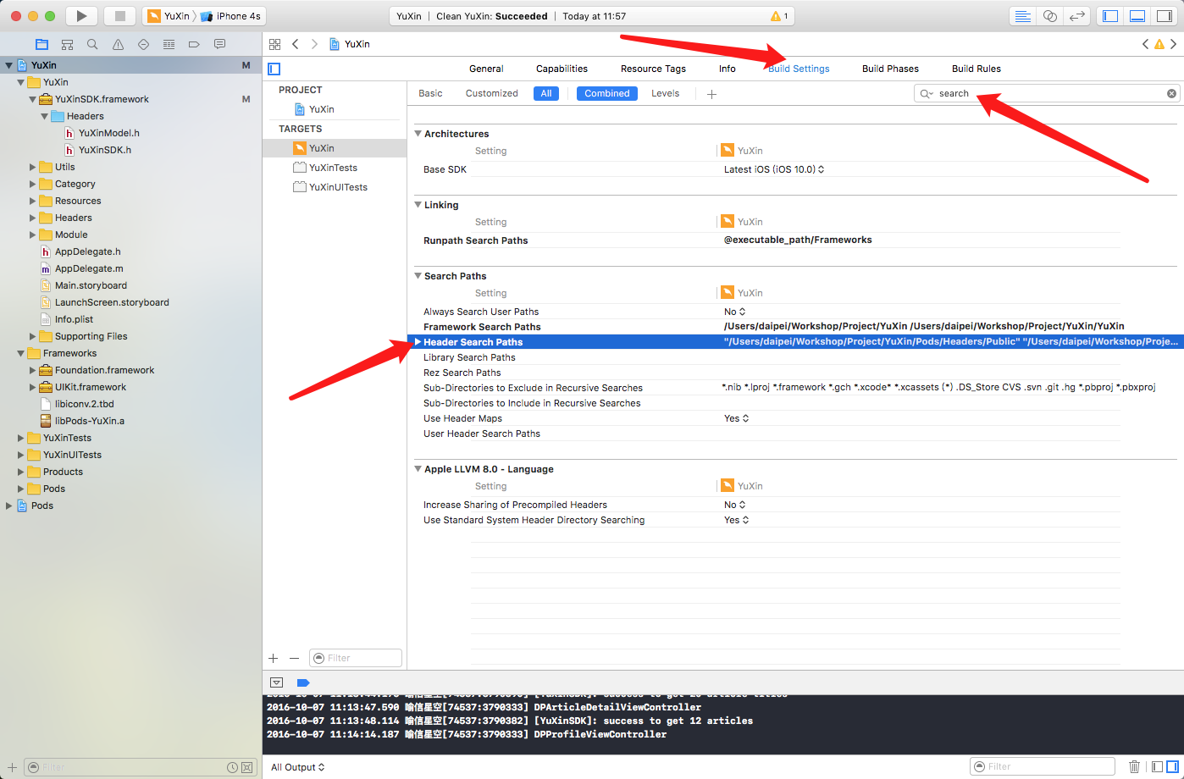
Task: Open the Build Rules tab
Action: point(977,69)
